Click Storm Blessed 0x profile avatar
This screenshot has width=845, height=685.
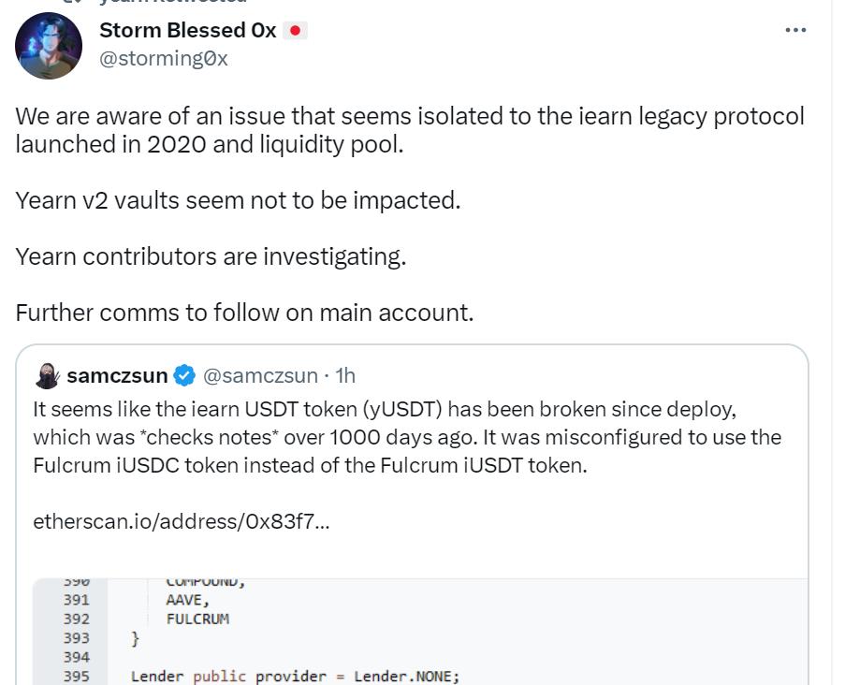(49, 46)
